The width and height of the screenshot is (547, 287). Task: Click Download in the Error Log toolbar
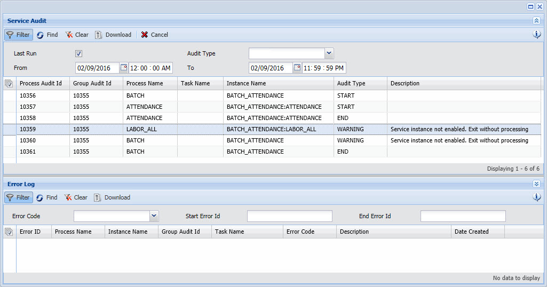(112, 197)
